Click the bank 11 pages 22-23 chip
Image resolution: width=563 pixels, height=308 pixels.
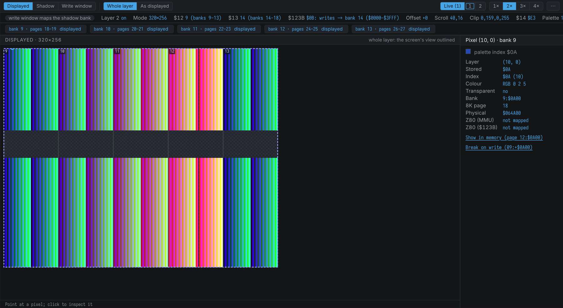218,29
